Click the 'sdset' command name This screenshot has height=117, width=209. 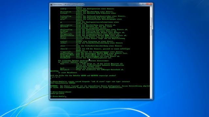click(63, 46)
